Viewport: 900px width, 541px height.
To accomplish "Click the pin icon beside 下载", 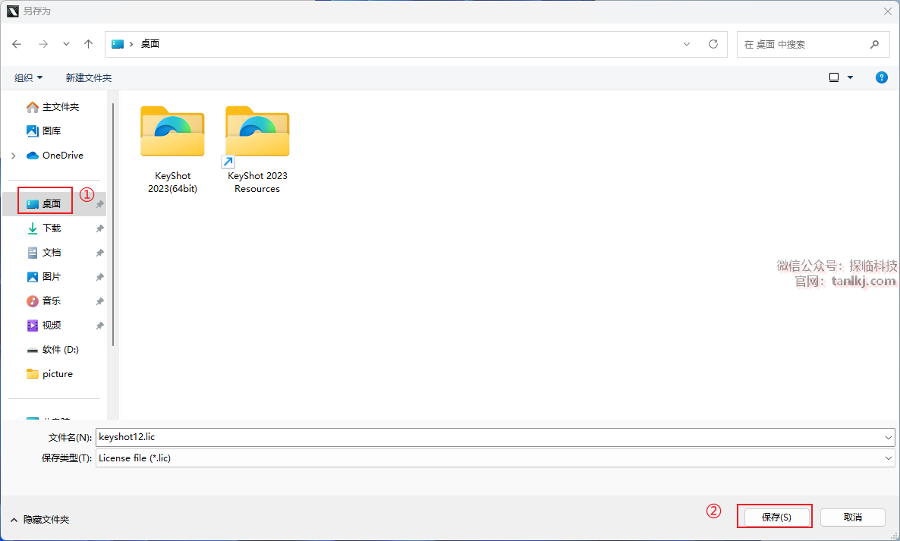I will pyautogui.click(x=99, y=228).
